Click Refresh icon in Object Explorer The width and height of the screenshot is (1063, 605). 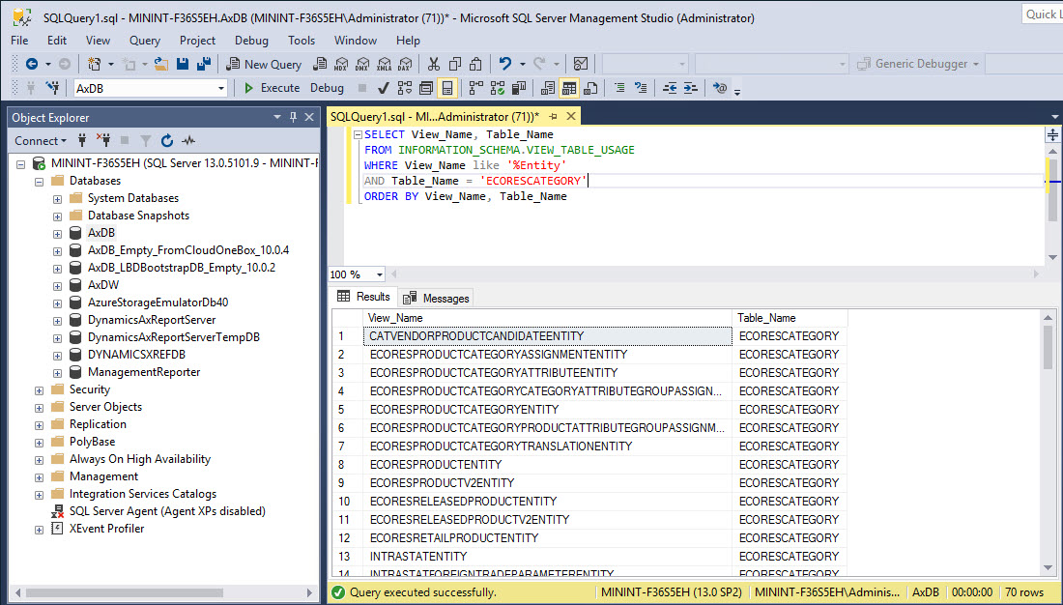167,141
